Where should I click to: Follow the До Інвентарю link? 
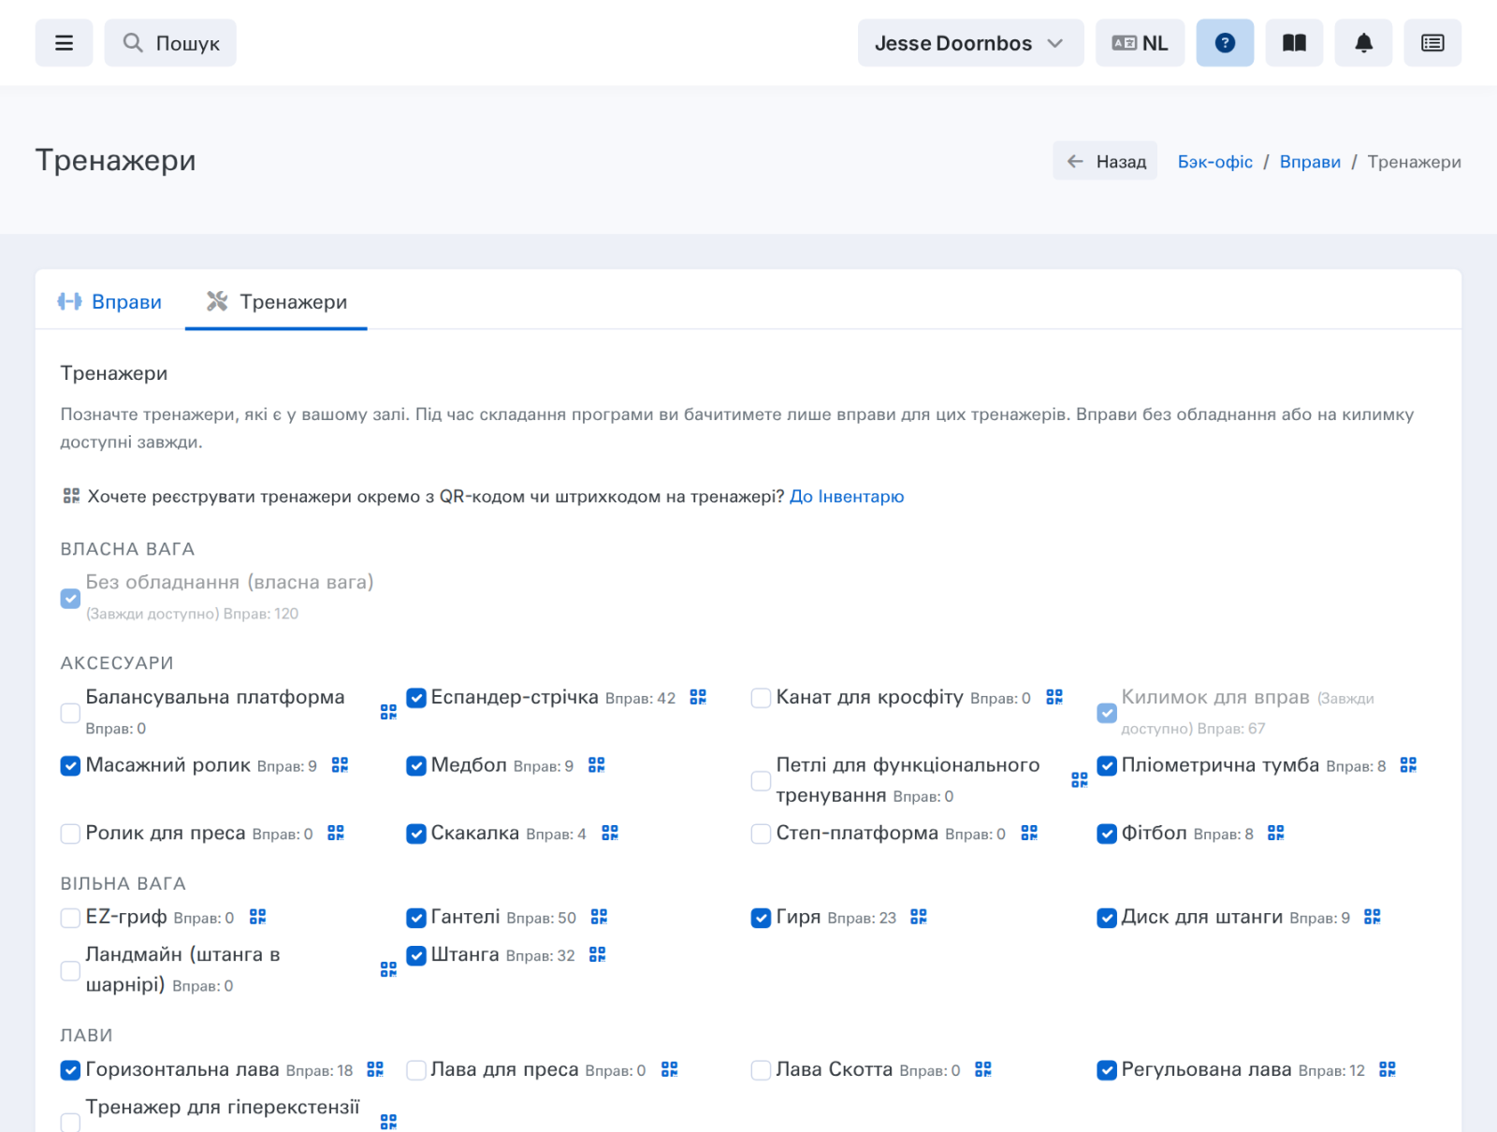click(847, 497)
